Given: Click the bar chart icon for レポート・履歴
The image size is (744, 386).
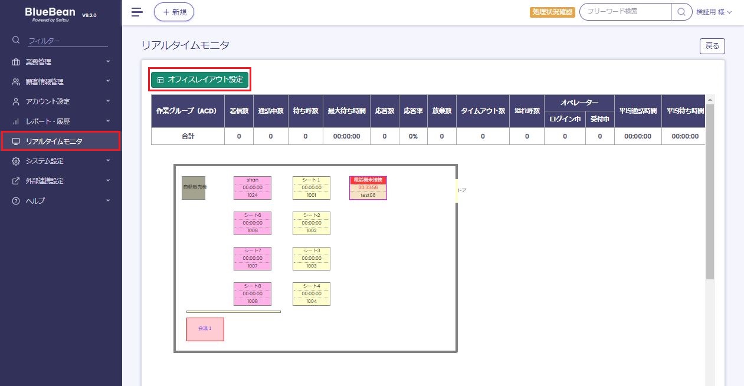Looking at the screenshot, I should coord(16,121).
